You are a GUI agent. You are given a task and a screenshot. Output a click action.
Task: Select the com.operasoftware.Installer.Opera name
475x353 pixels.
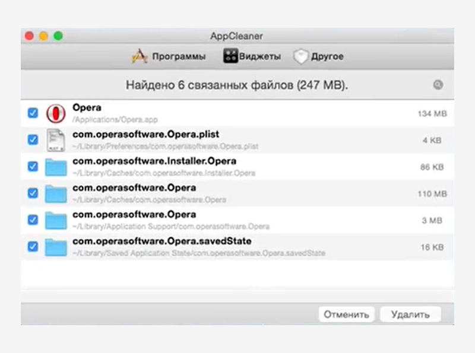pos(154,161)
